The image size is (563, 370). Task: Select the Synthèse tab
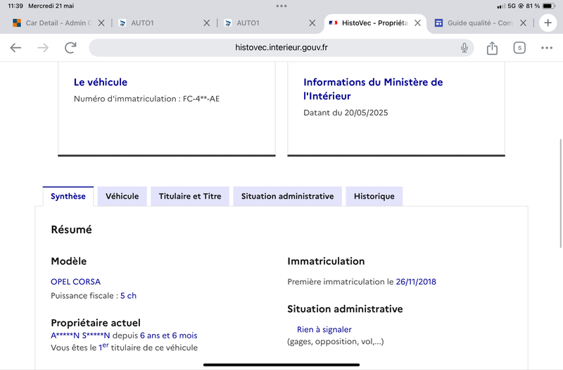68,197
